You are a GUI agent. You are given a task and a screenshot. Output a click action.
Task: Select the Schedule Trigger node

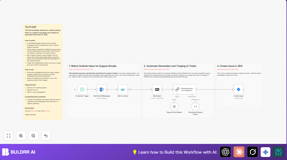pos(82,90)
